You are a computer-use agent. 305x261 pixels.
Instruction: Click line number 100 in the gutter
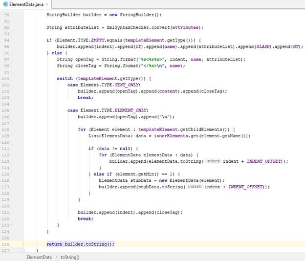(x=5, y=79)
